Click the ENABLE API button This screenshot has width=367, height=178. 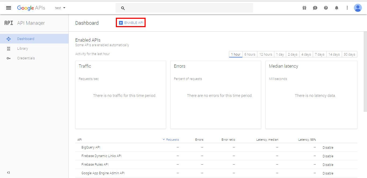pyautogui.click(x=131, y=23)
